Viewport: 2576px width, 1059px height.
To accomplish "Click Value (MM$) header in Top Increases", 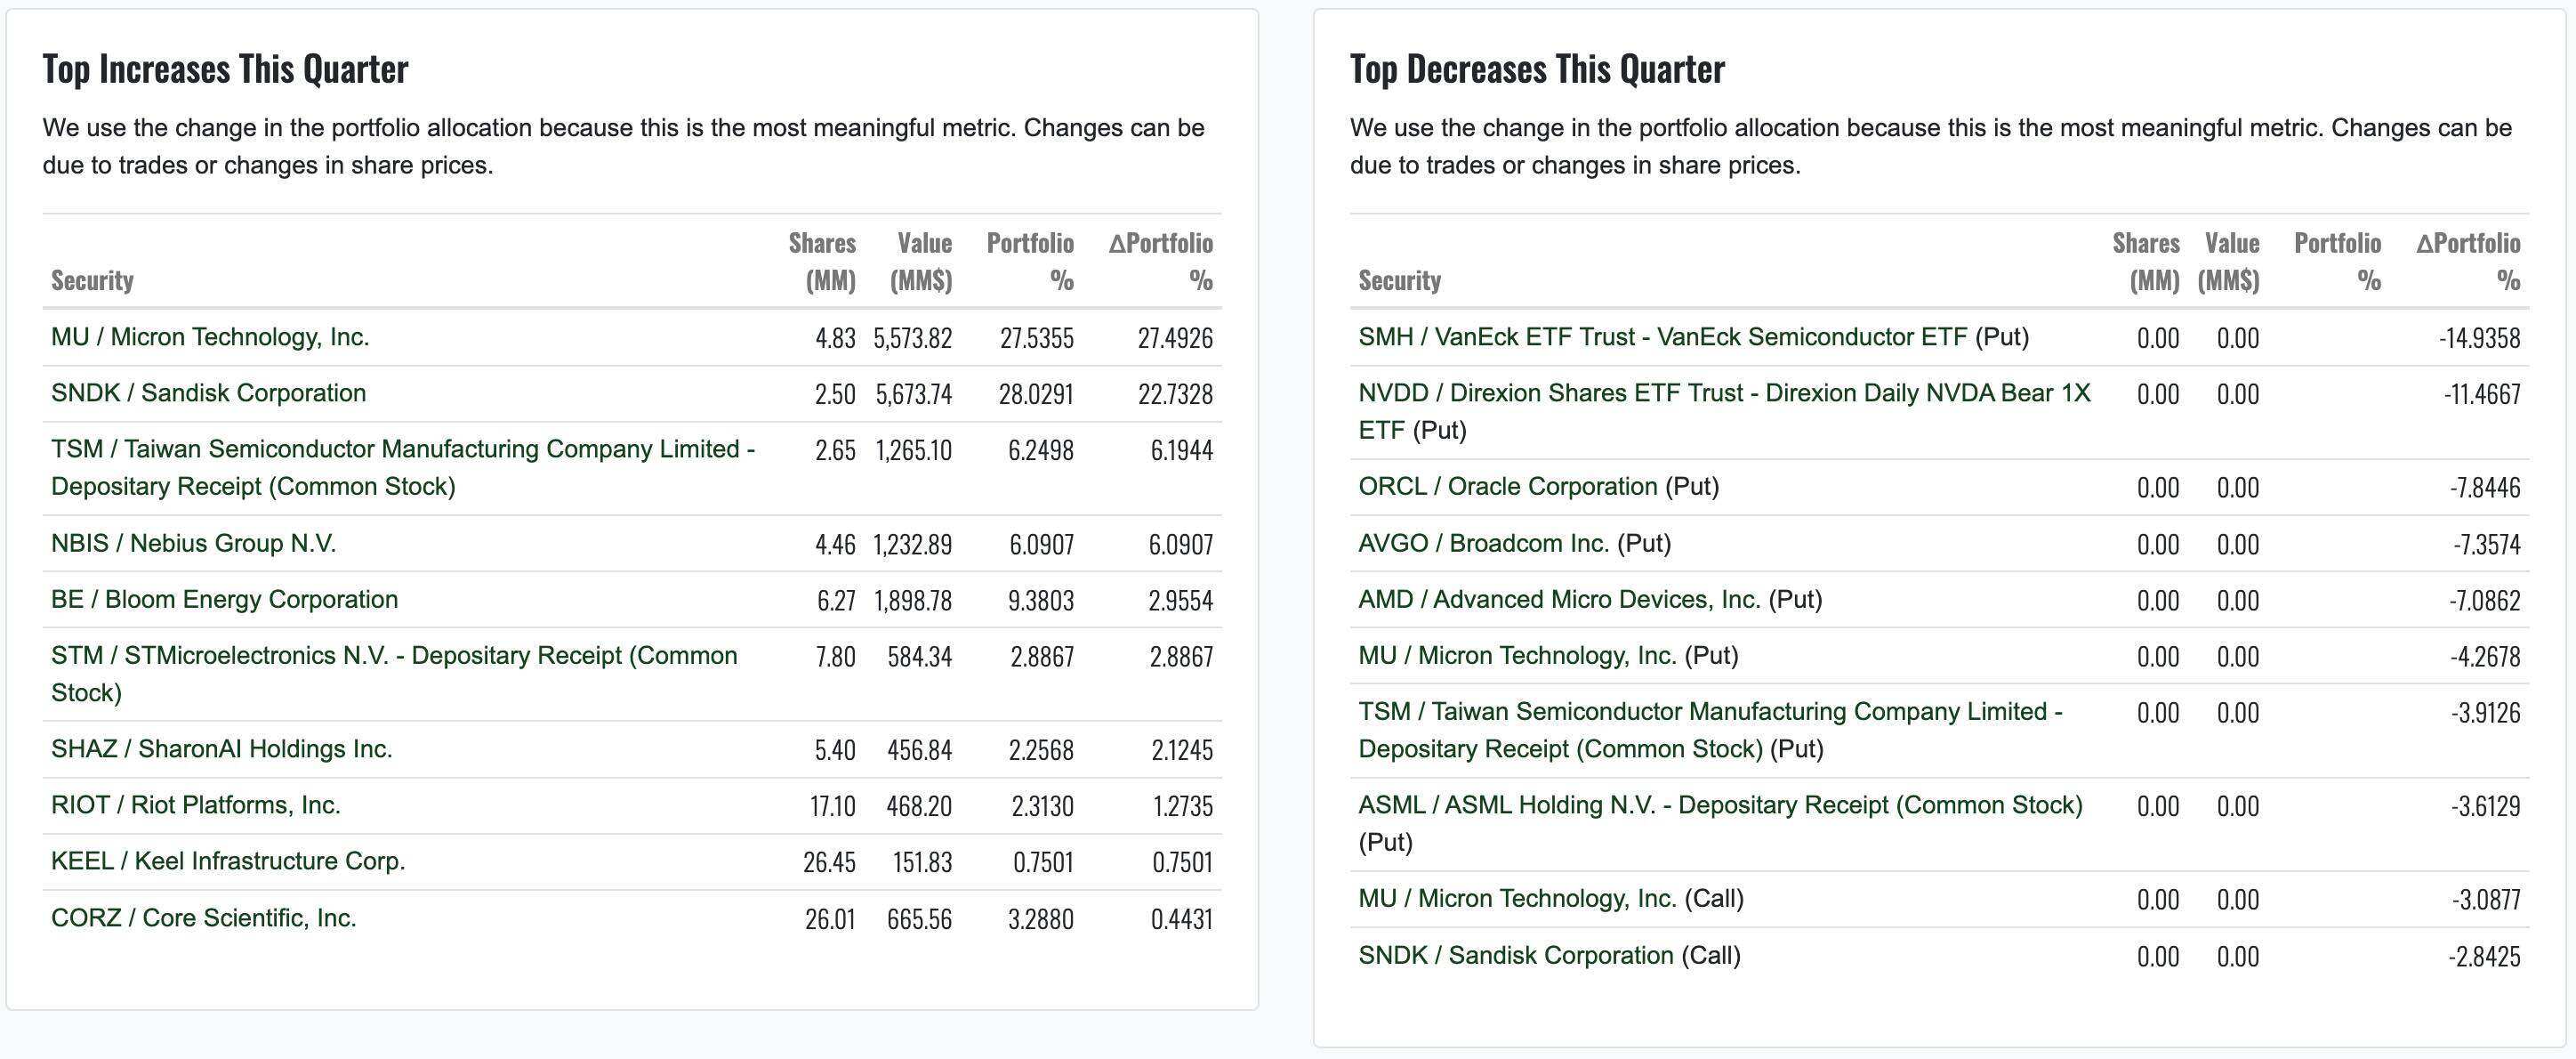I will 921,261.
